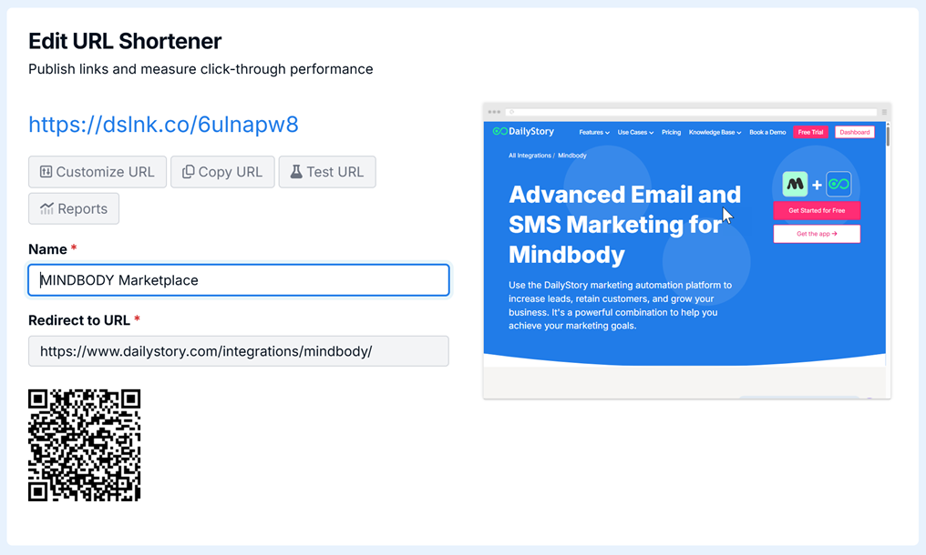Click the chart icon on Reports
Screen dimensions: 926x555
pos(46,208)
